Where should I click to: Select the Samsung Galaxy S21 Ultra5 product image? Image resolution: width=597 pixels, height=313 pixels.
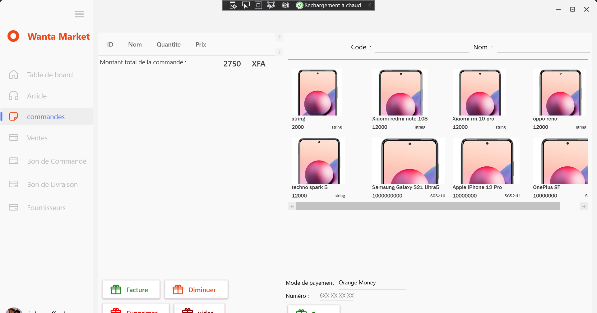pyautogui.click(x=409, y=161)
